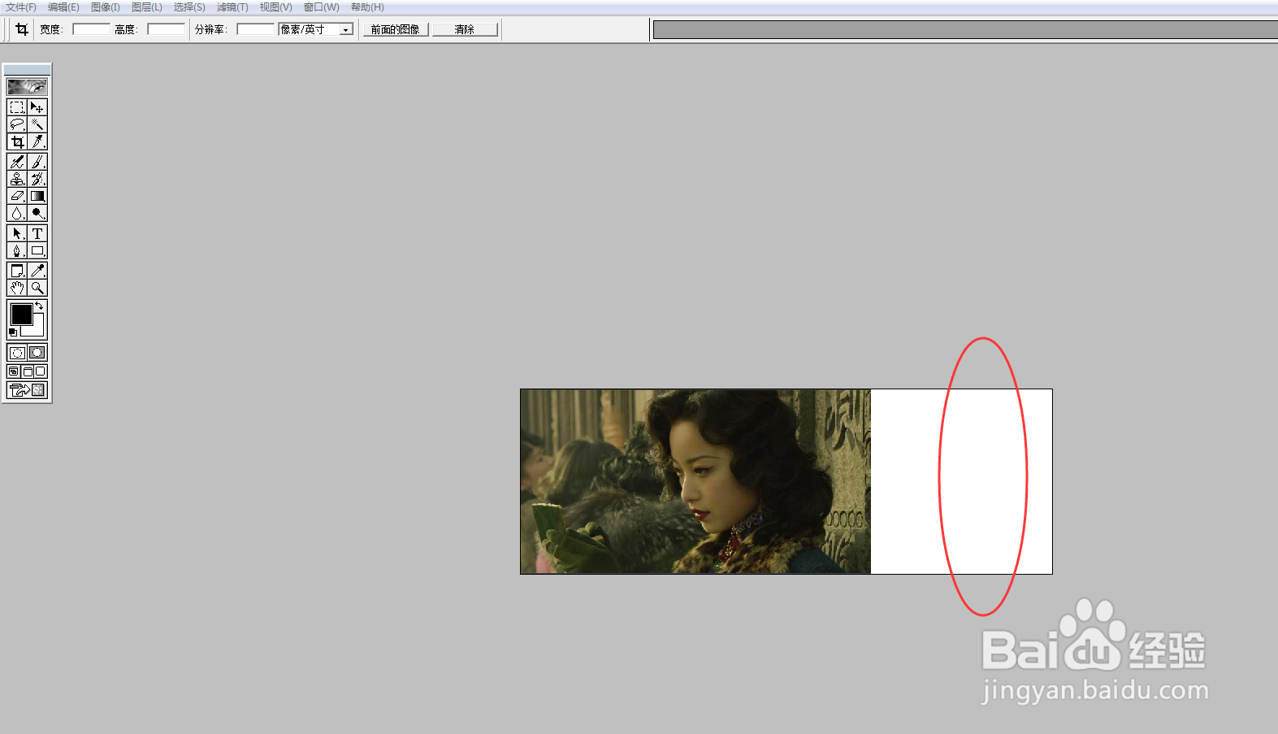Open 文件(F) menu
The width and height of the screenshot is (1278, 734).
(21, 7)
